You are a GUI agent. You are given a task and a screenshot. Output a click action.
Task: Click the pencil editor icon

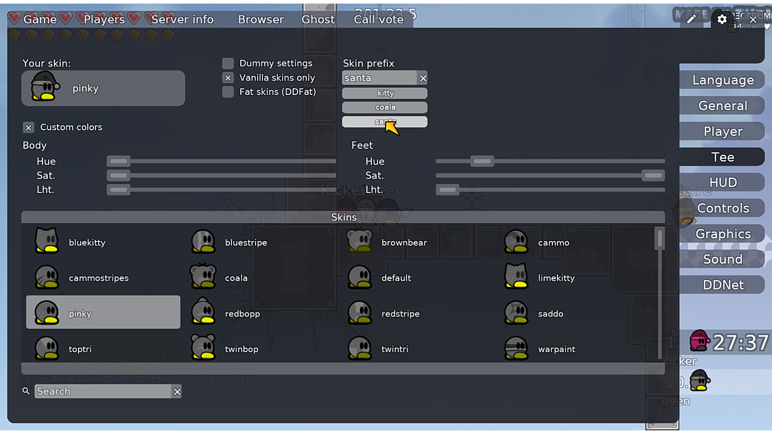click(x=691, y=19)
